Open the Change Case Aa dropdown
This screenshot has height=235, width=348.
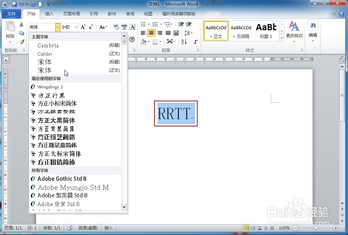click(x=103, y=27)
